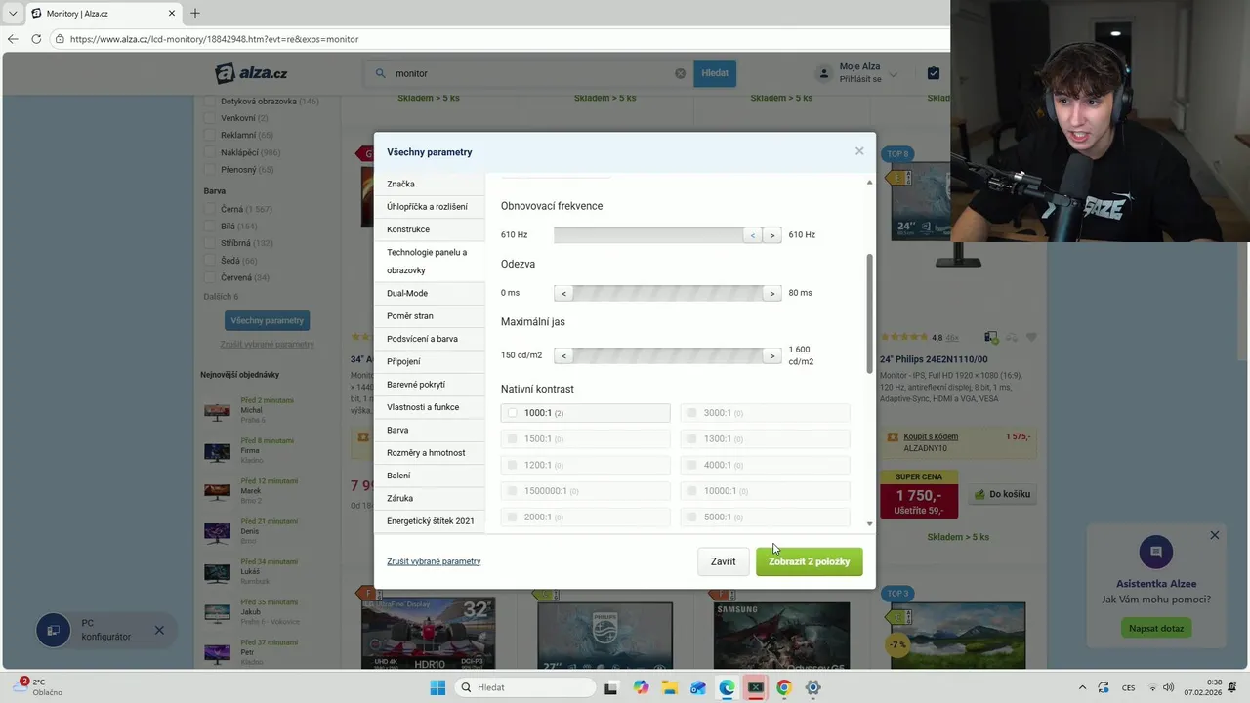1250x703 pixels.
Task: Check the Přenosný filter checkbox
Action: [209, 169]
